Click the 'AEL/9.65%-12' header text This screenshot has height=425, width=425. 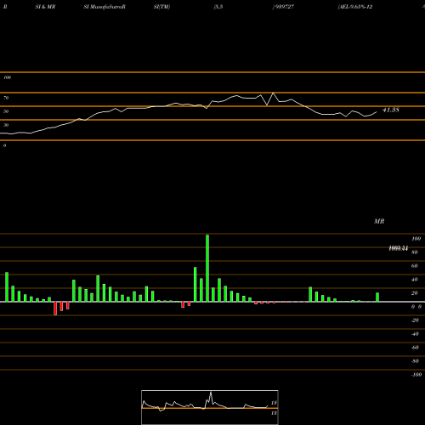pyautogui.click(x=355, y=7)
